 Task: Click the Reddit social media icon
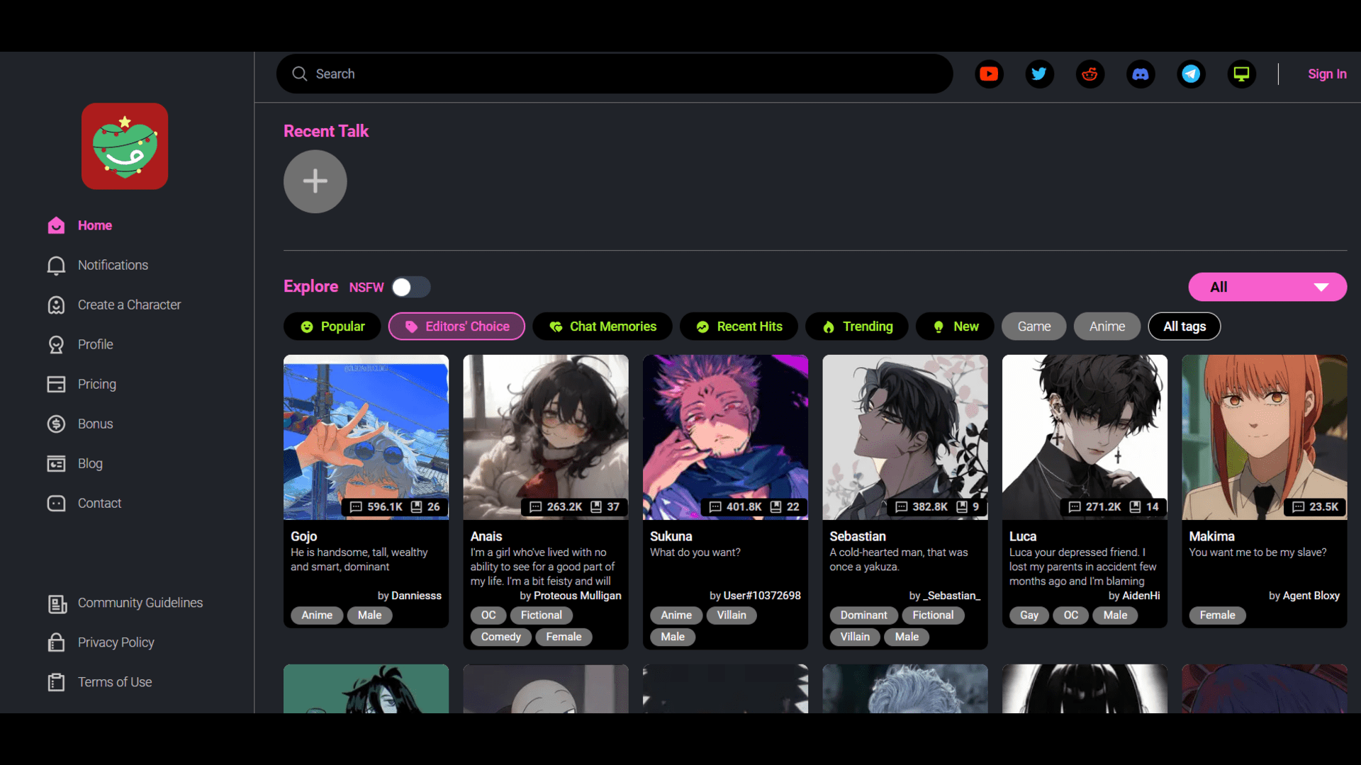tap(1090, 74)
